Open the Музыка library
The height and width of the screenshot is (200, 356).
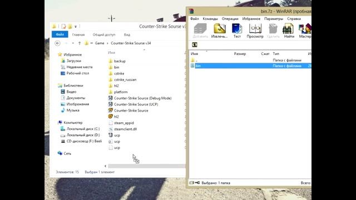tap(70, 110)
